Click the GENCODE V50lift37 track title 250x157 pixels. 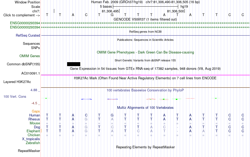[x=145, y=19]
